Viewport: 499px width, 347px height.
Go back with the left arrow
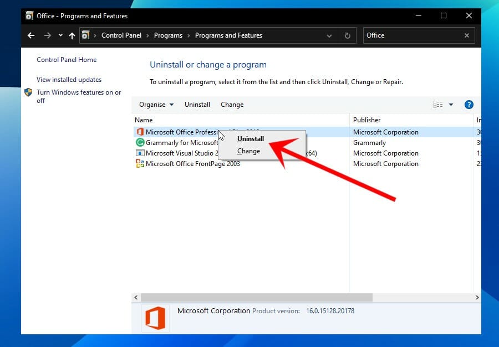coord(31,35)
